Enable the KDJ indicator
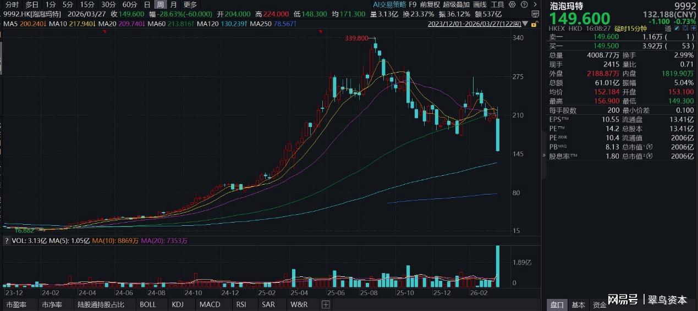 click(177, 304)
